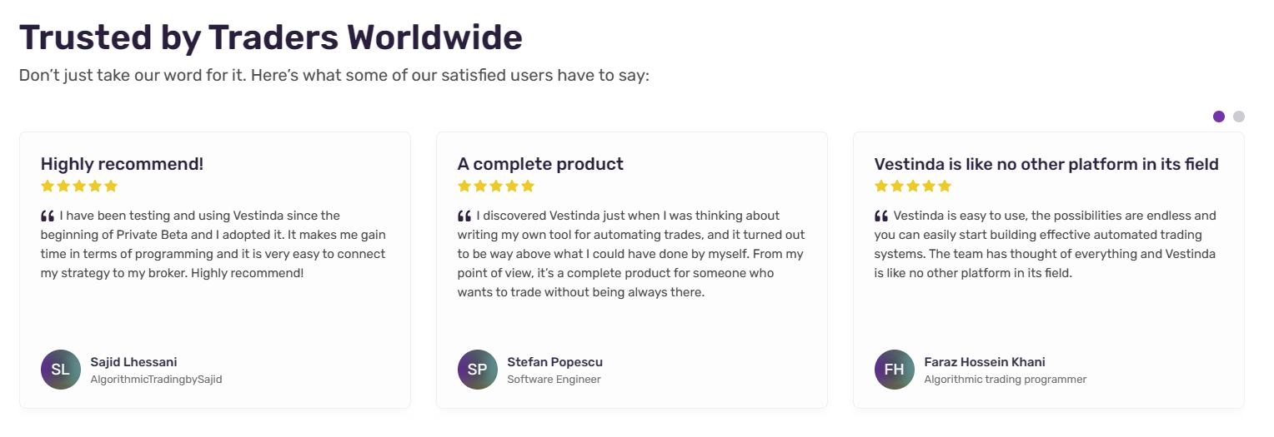
Task: Click the stars on the Vestinda platform review
Action: coord(913,186)
